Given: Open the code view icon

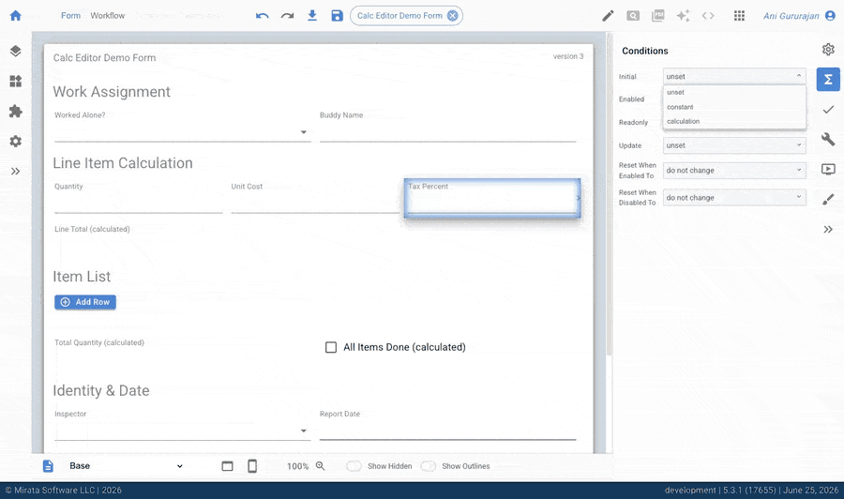Looking at the screenshot, I should (708, 16).
